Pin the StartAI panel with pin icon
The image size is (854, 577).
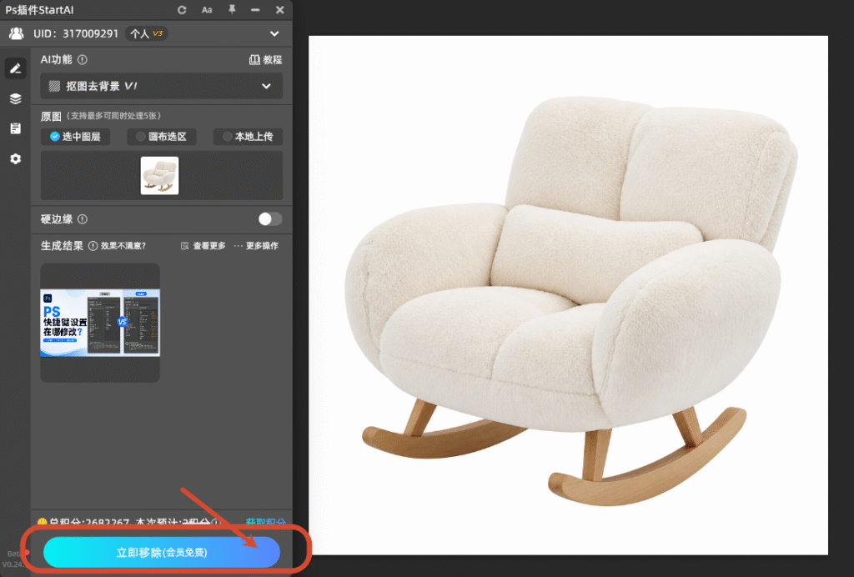coord(232,9)
